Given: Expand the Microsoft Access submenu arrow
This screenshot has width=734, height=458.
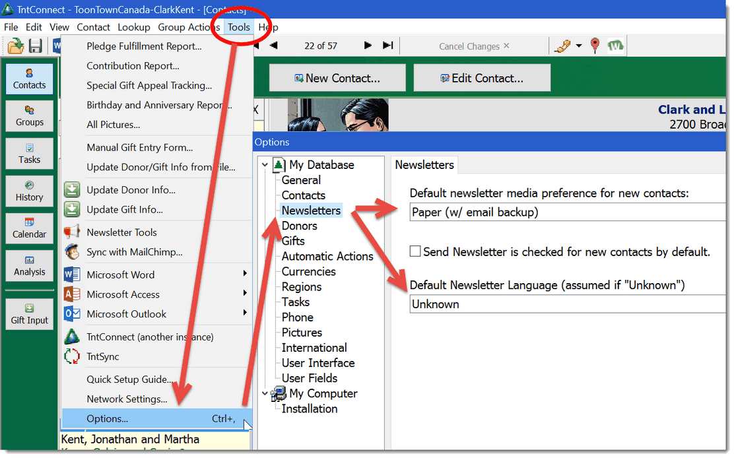Looking at the screenshot, I should (x=244, y=293).
